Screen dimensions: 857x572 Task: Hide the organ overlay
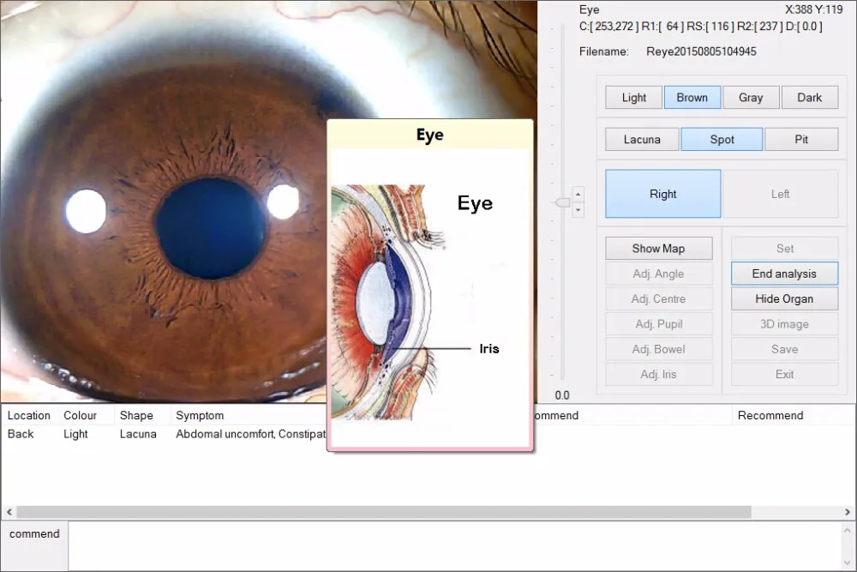click(x=784, y=298)
